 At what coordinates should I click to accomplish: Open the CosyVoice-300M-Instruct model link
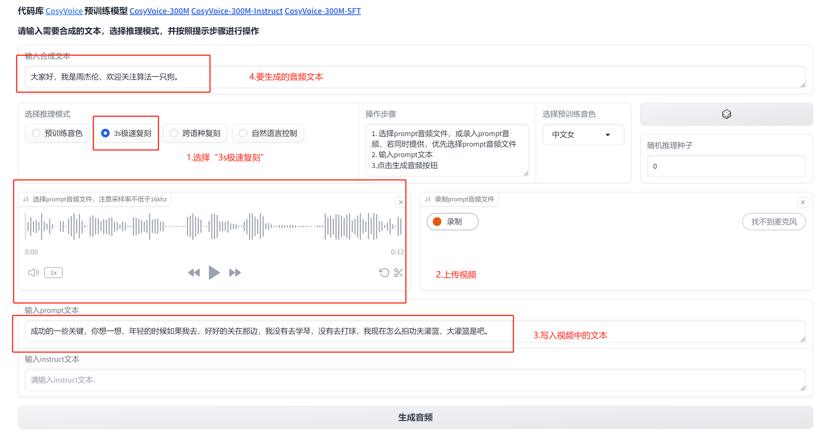(237, 11)
